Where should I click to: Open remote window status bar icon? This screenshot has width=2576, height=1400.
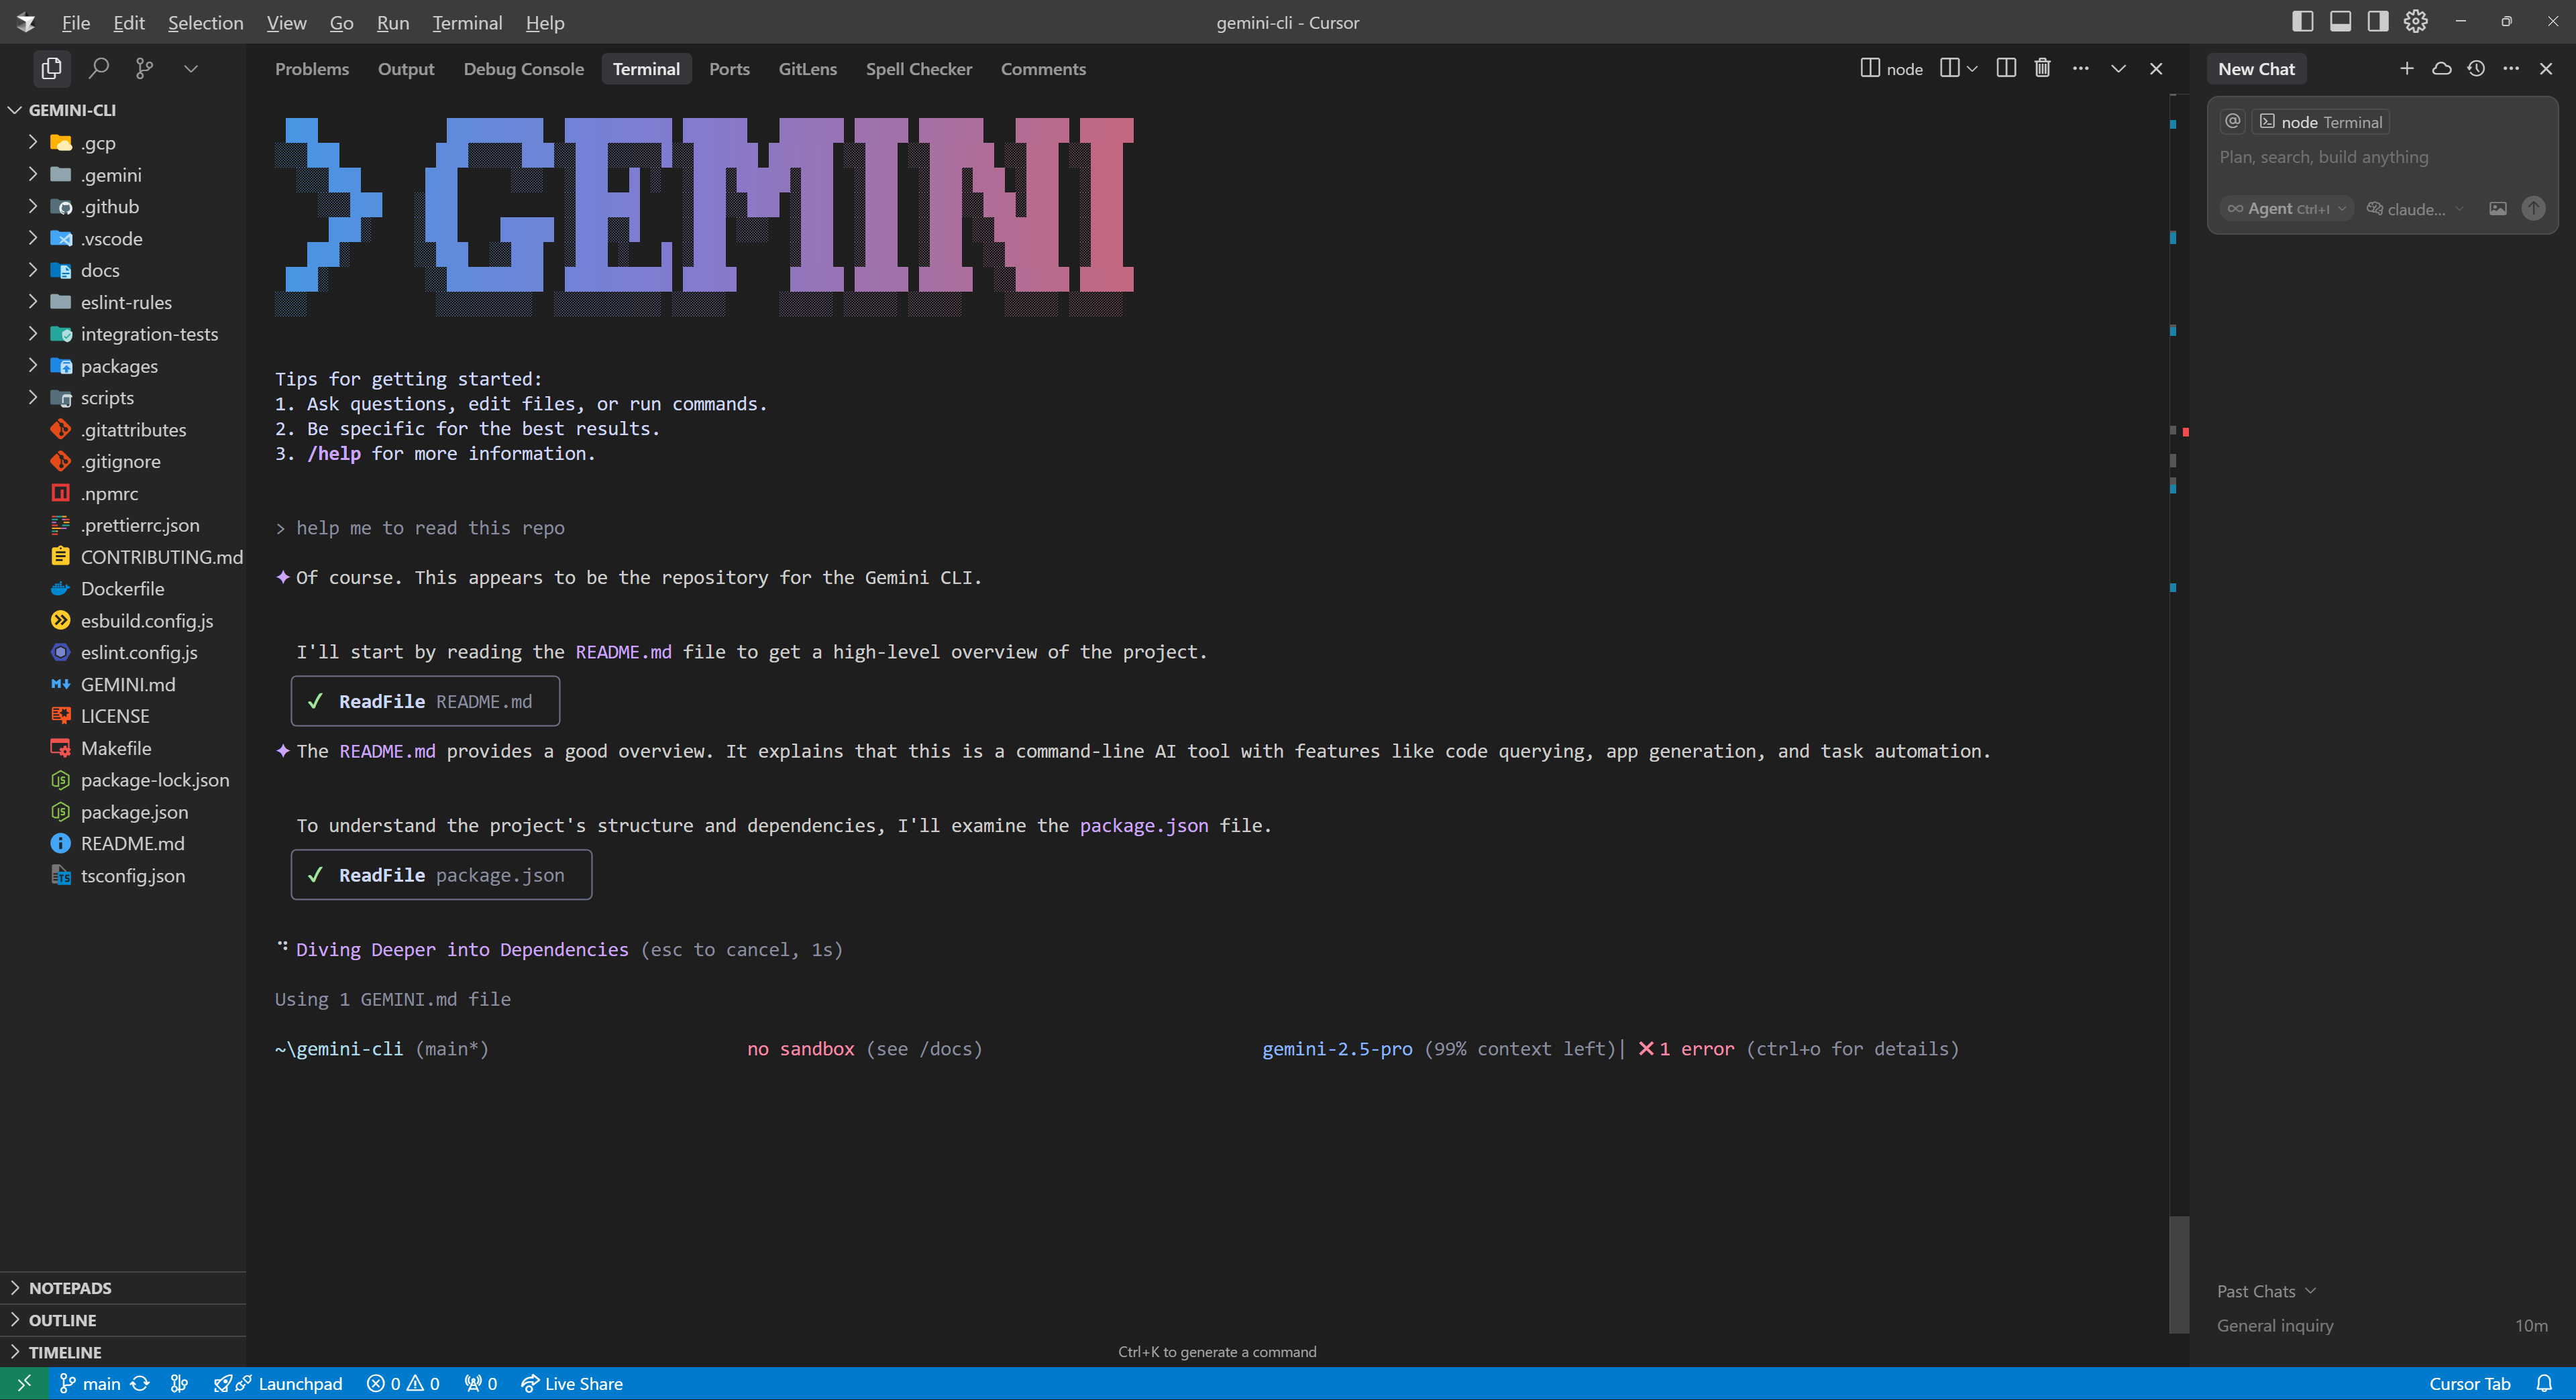(24, 1383)
